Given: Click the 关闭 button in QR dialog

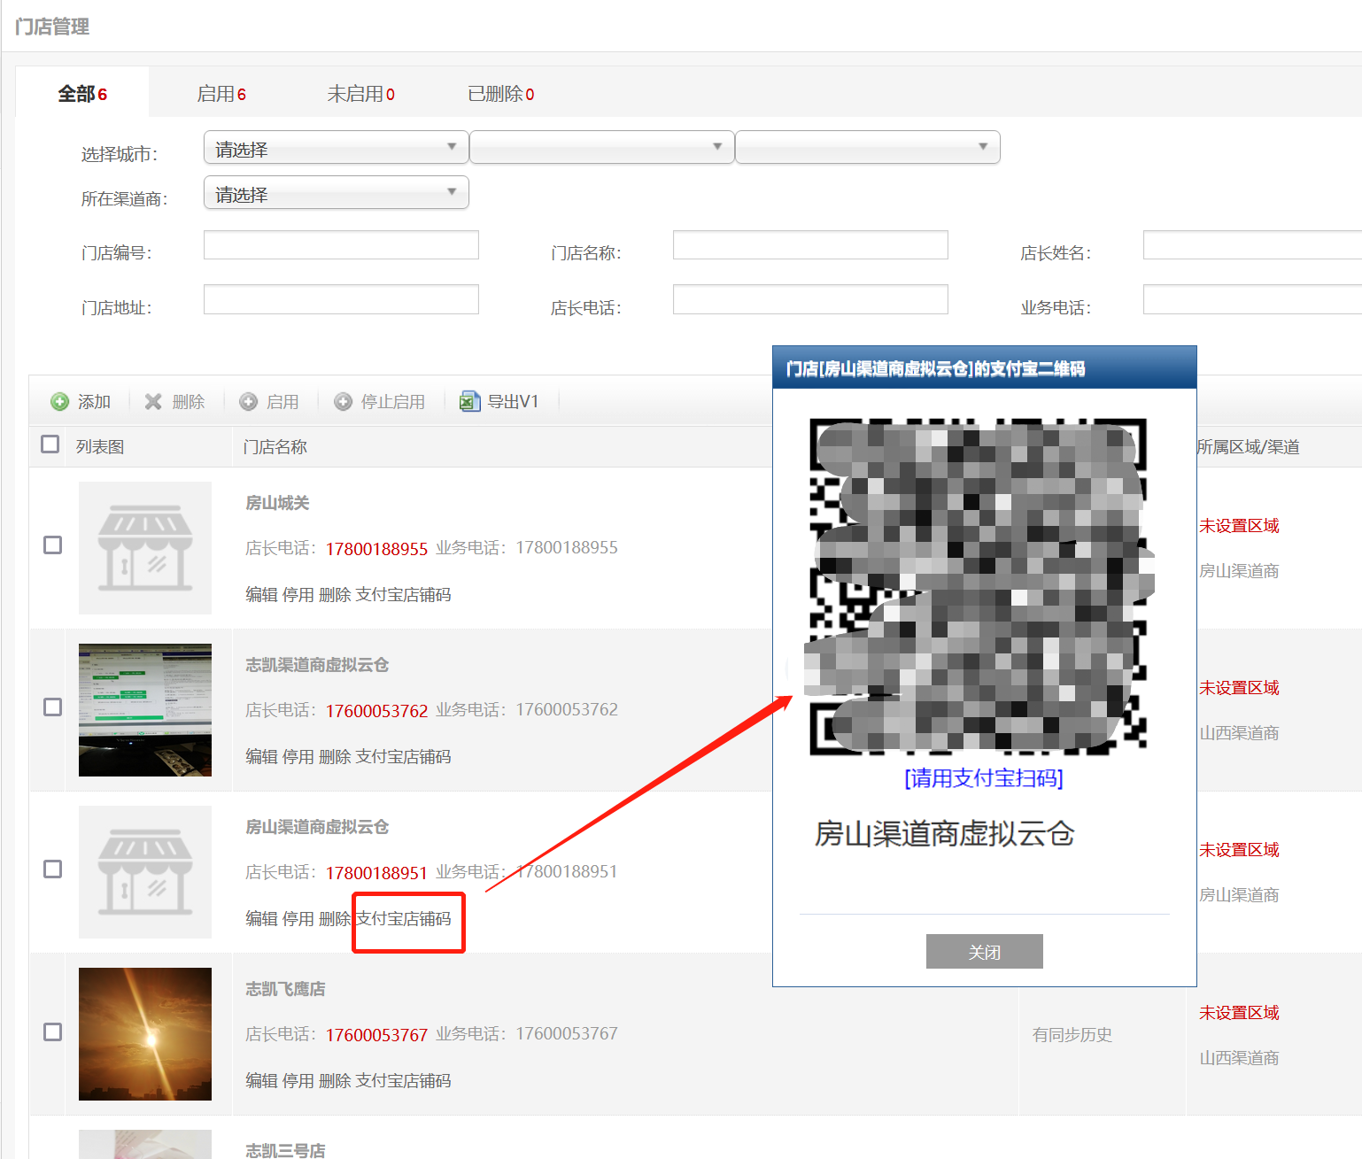Looking at the screenshot, I should (985, 952).
